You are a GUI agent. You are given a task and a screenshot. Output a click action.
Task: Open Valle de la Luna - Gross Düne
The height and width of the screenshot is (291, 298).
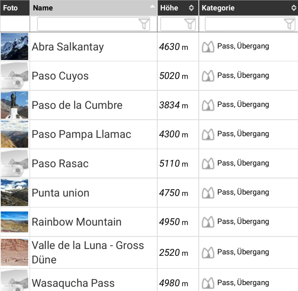(x=88, y=252)
